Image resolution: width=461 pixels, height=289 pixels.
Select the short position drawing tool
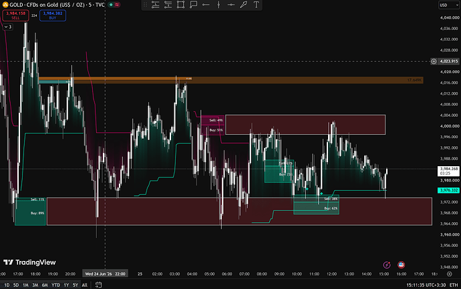[168, 5]
